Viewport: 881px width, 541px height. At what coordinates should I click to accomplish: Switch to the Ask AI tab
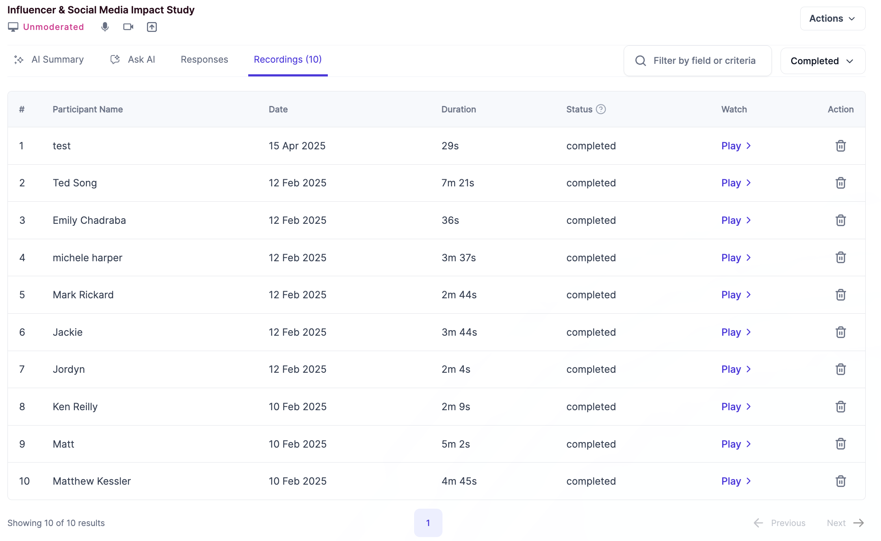coord(133,59)
